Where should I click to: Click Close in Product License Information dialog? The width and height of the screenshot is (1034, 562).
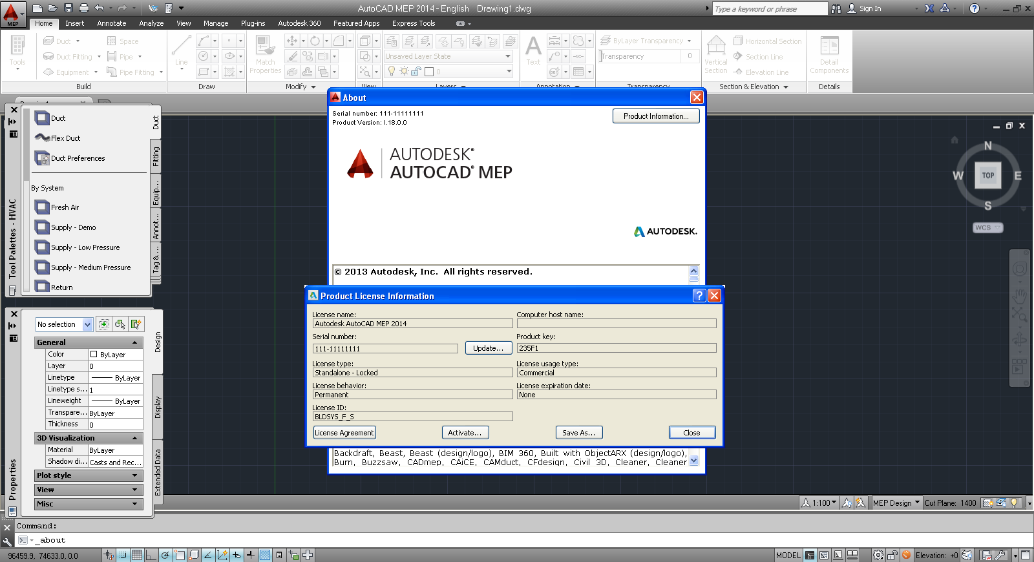(x=692, y=433)
